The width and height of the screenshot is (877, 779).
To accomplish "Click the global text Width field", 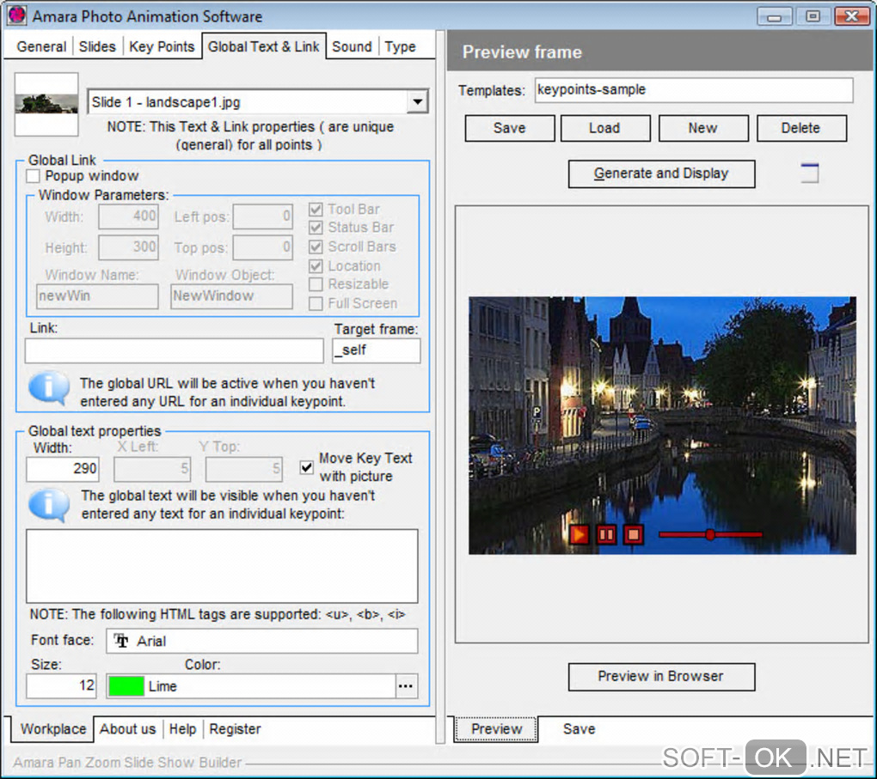I will tap(63, 469).
